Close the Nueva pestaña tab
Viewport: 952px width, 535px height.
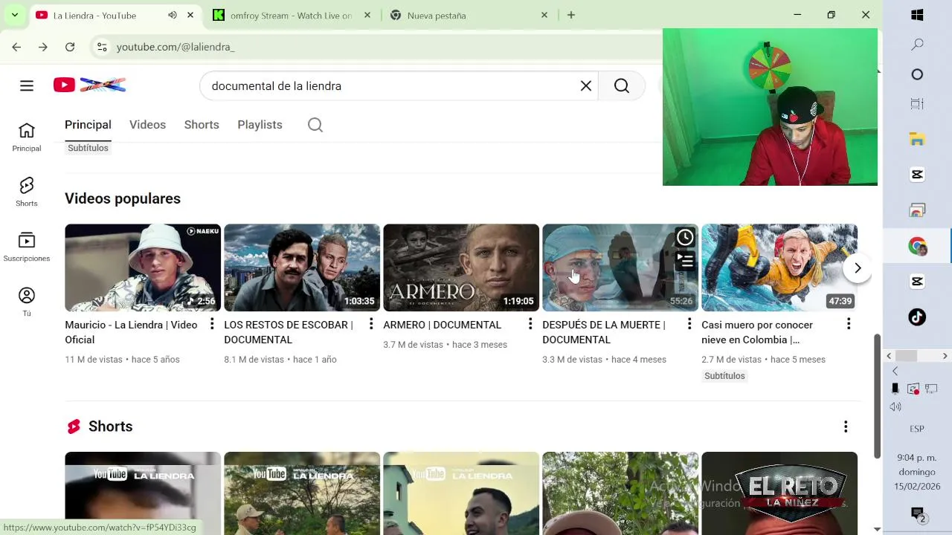[544, 15]
